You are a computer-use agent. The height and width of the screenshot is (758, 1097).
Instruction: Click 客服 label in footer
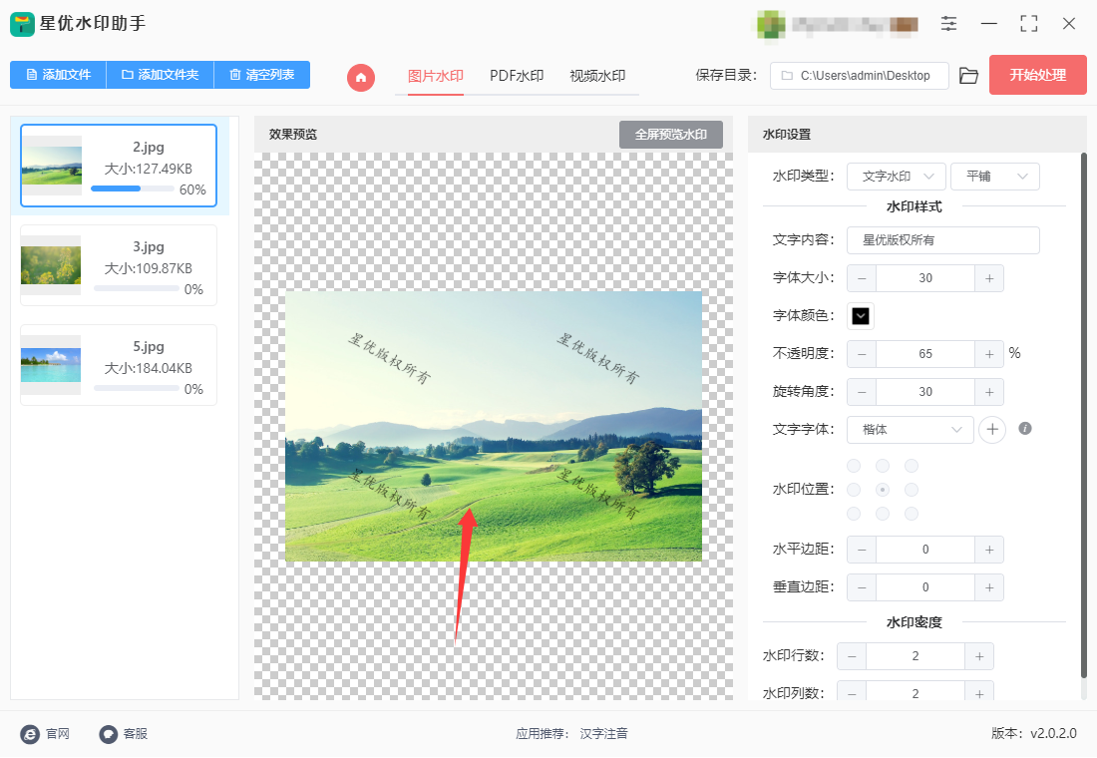136,733
